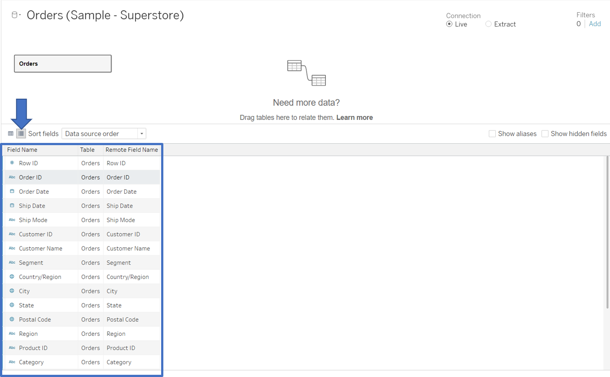The image size is (610, 377).
Task: Select field name Order Date
Action: (34, 192)
